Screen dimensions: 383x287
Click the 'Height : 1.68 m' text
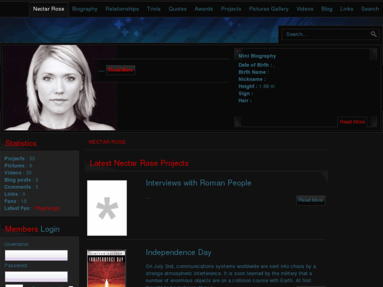tap(257, 86)
